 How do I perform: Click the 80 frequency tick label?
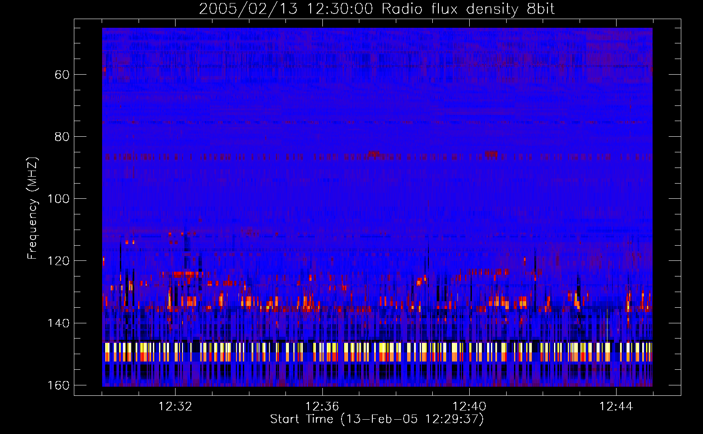62,137
